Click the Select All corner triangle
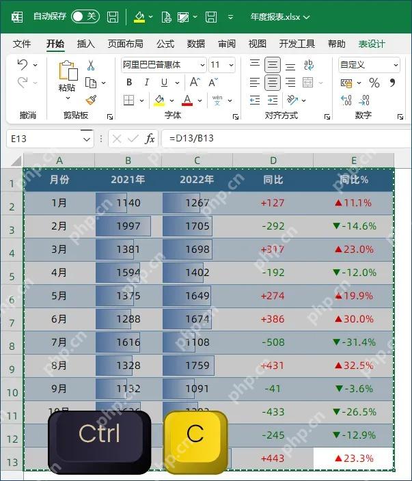The image size is (412, 481). [x=16, y=161]
